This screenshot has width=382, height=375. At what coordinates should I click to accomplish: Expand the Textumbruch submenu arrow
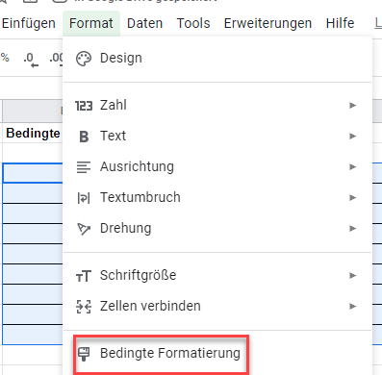coord(353,197)
